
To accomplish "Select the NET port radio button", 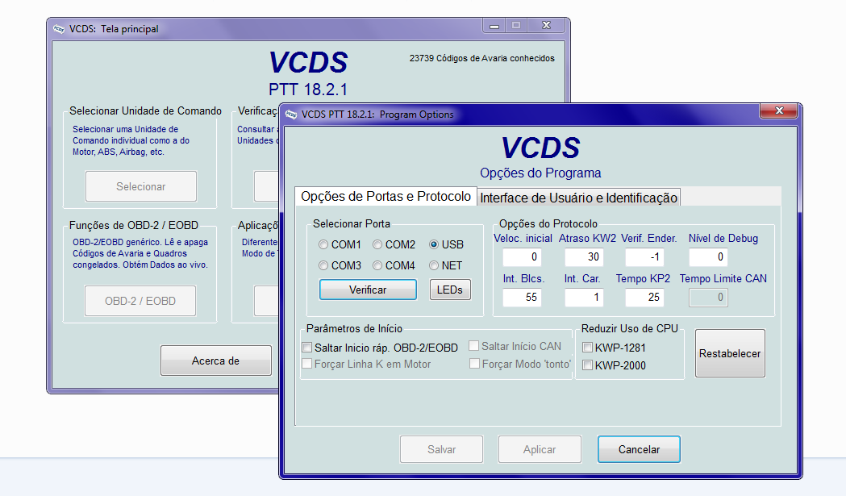I will (434, 265).
